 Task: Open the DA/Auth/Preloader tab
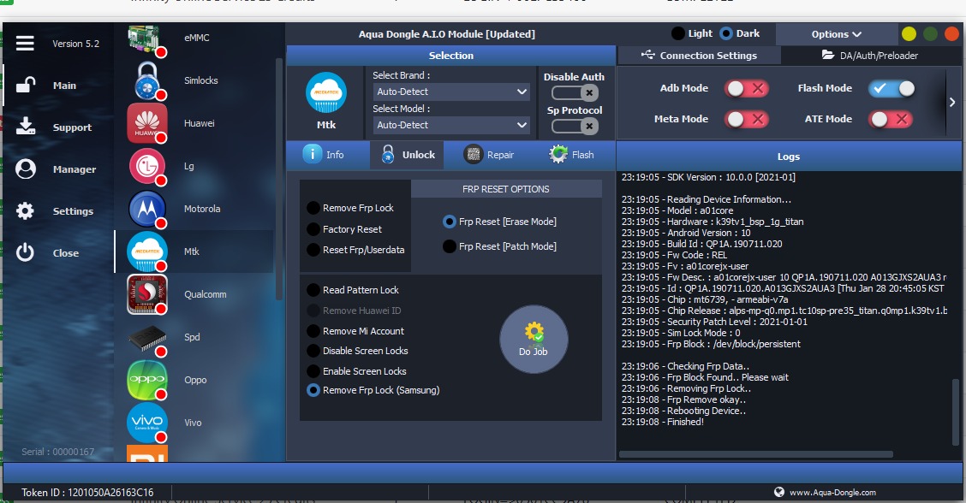point(870,56)
